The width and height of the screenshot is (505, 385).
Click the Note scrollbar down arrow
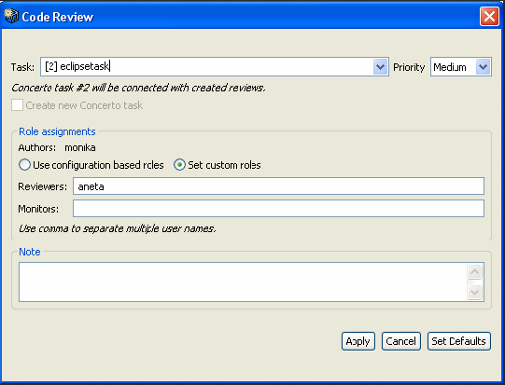click(x=474, y=292)
